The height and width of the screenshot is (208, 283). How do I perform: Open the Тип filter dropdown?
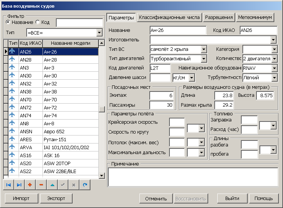pyautogui.click(x=100, y=33)
